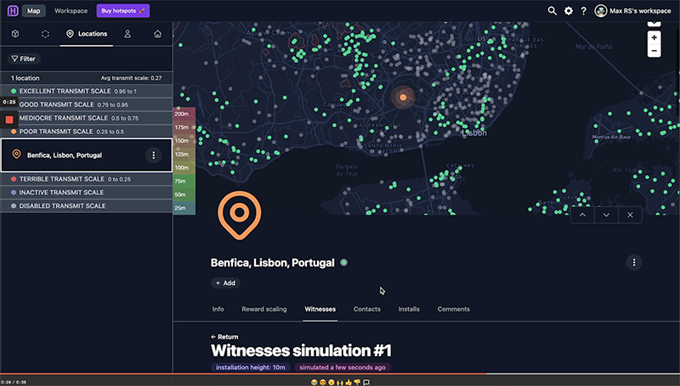This screenshot has width=680, height=386.
Task: Open the Info tab
Action: [218, 309]
